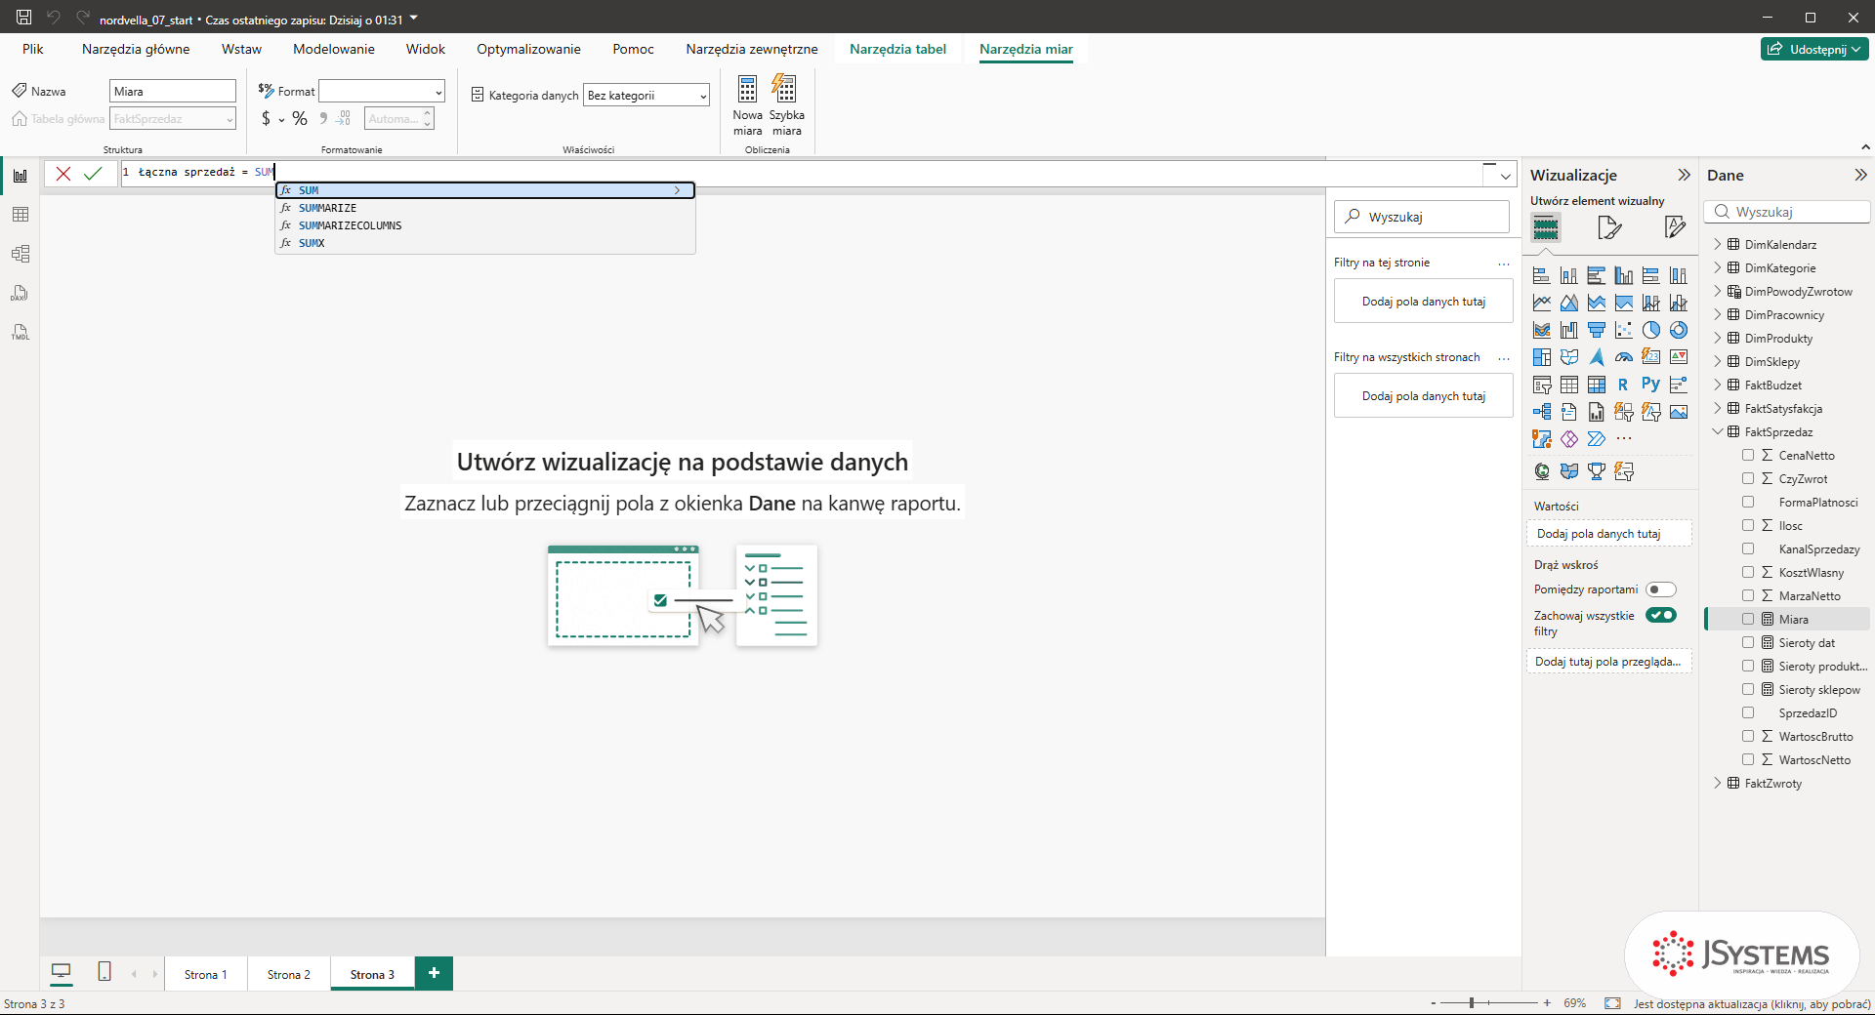Screen dimensions: 1875x1015
Task: Expand the DimProdukty table
Action: click(x=1718, y=339)
